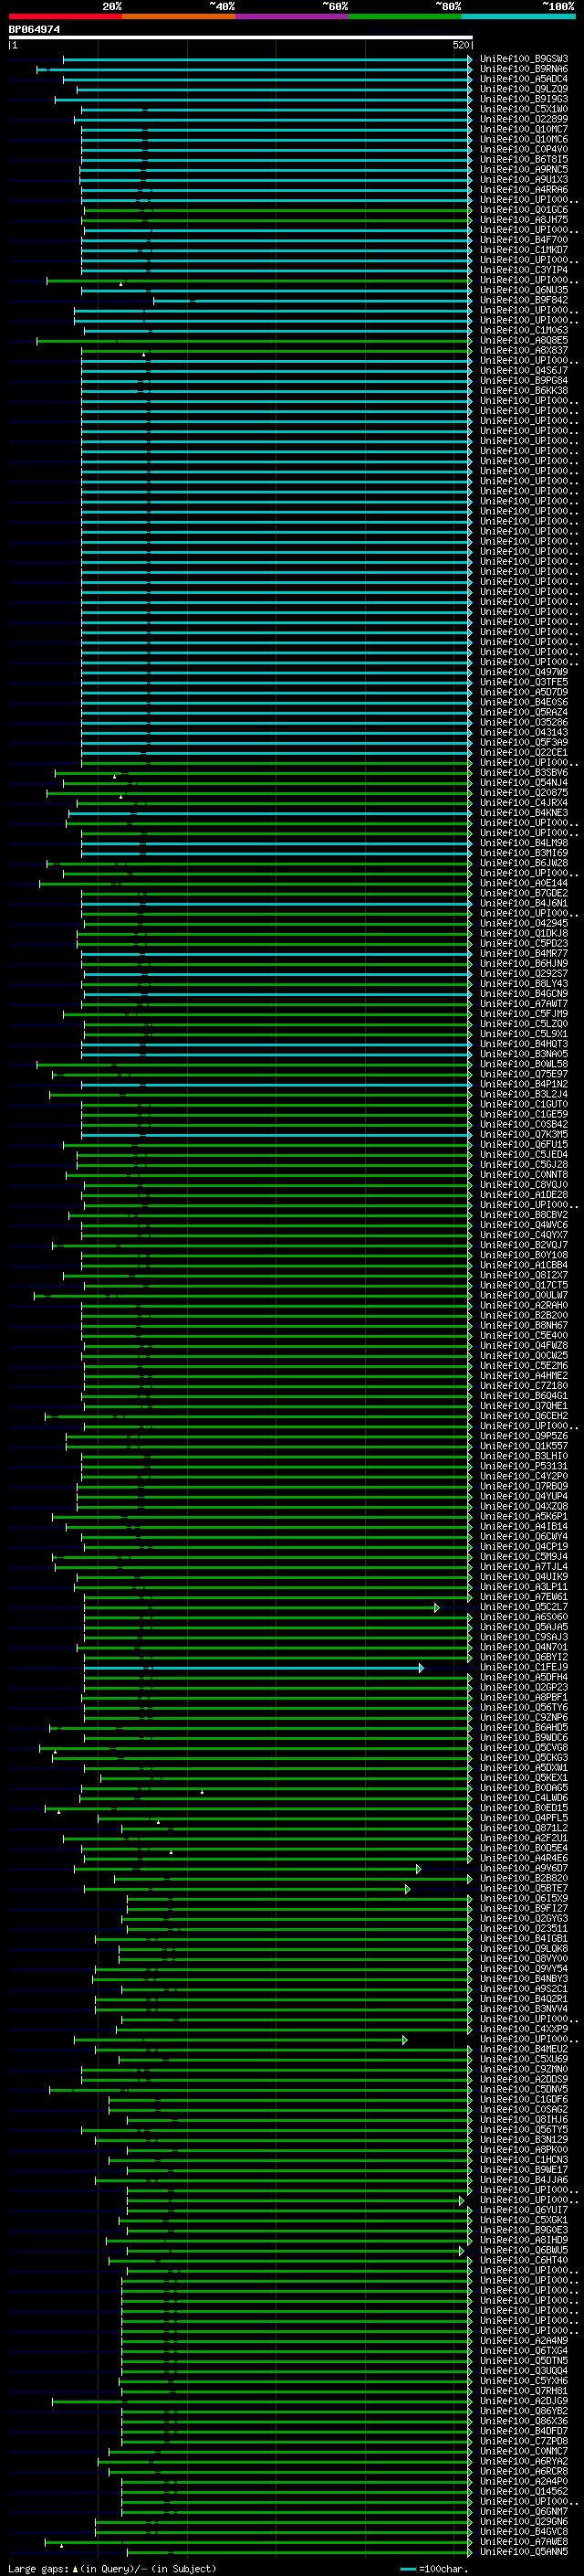Viewport: 584px width, 2576px height.
Task: Click the UniRef100_C5X1W0 entry
Action: pyautogui.click(x=524, y=109)
